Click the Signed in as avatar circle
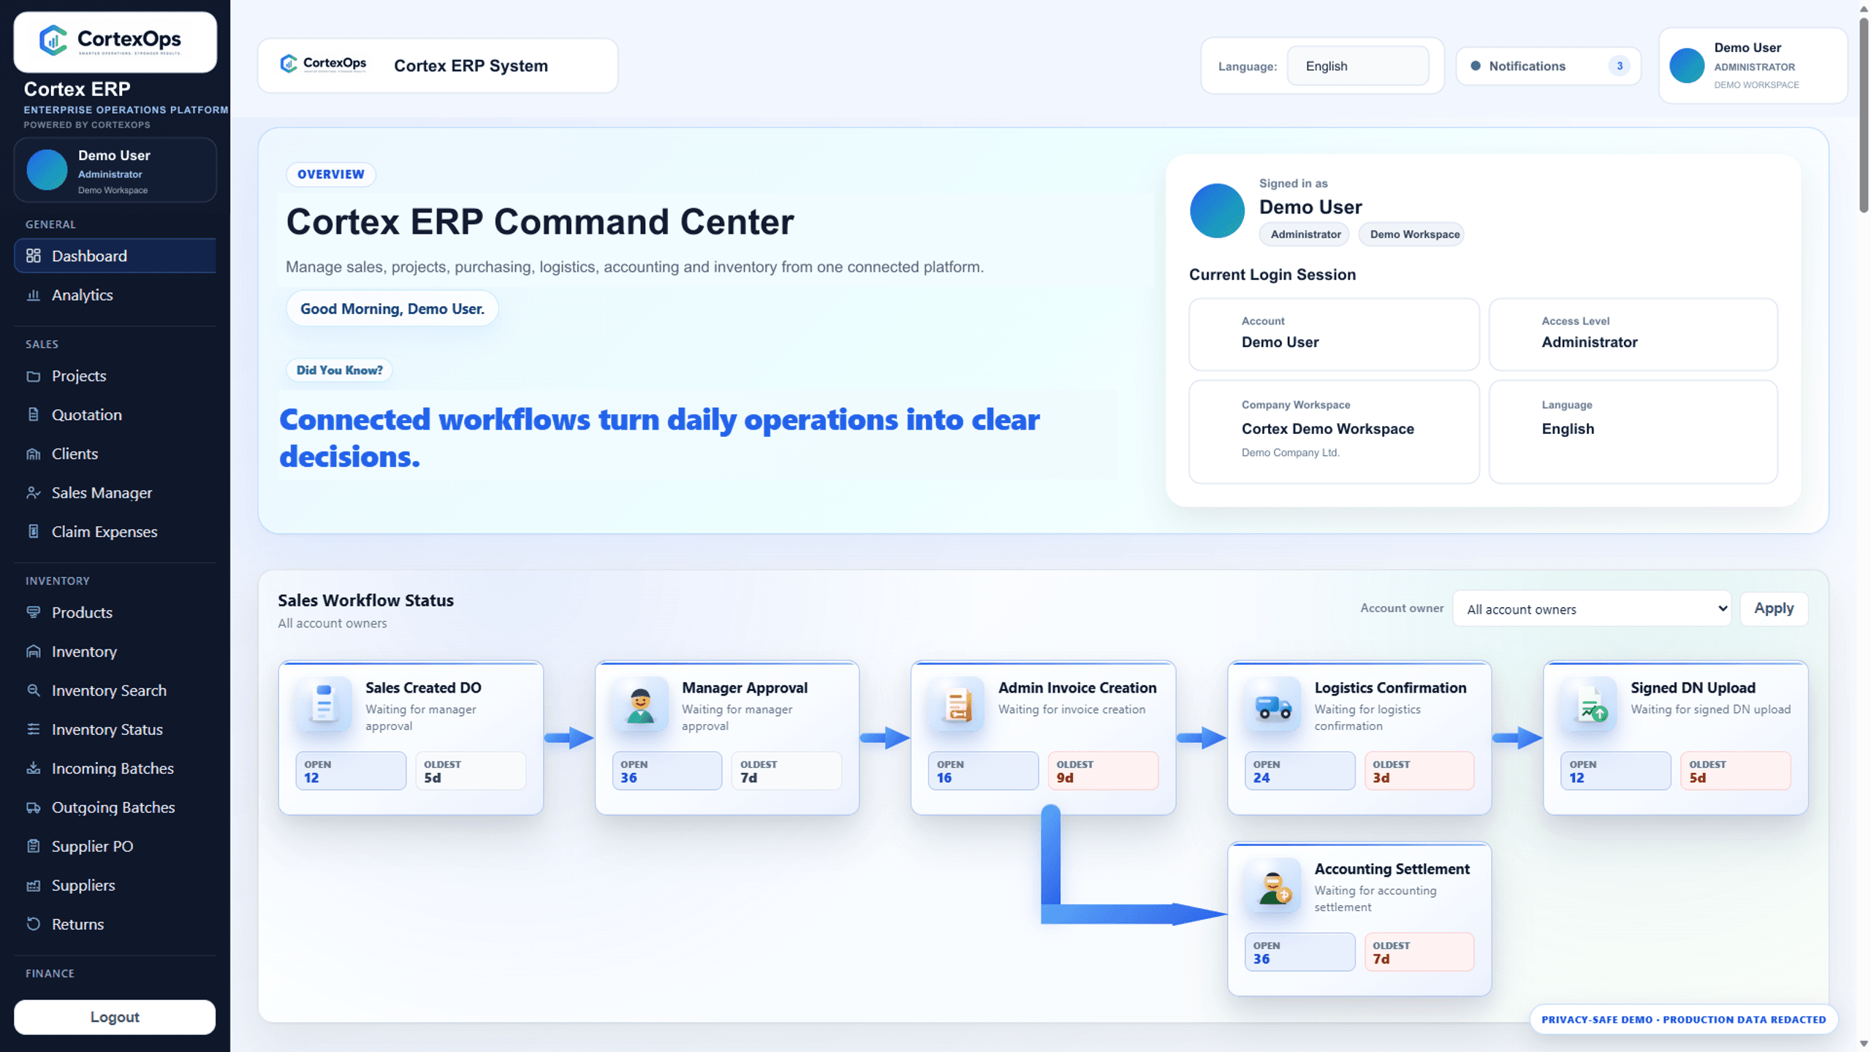 1217,210
